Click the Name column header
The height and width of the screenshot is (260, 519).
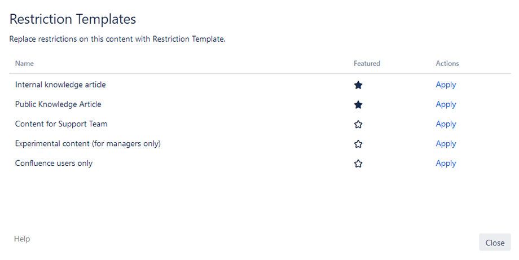click(x=24, y=64)
